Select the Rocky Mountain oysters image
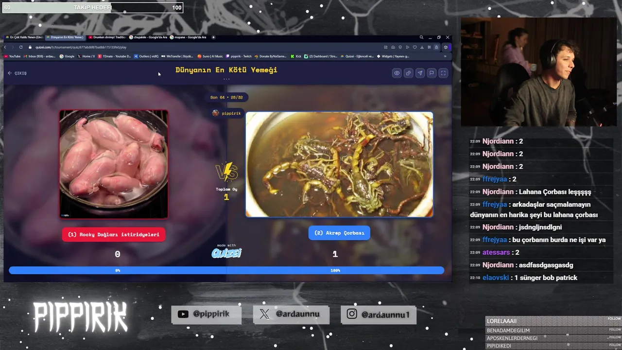Viewport: 622px width, 350px height. point(114,164)
